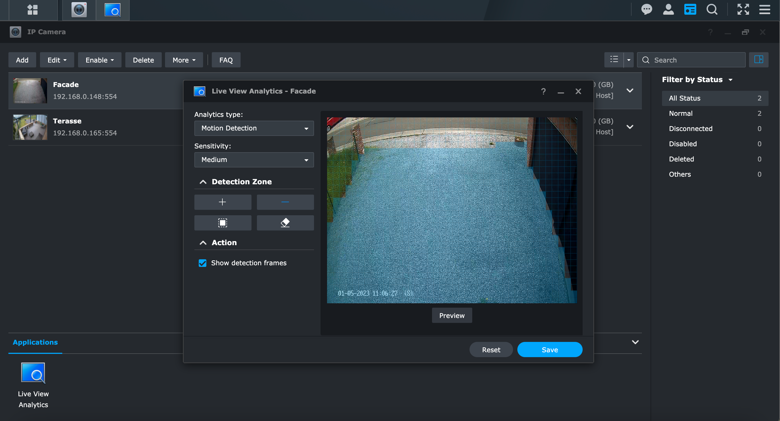Toggle the information side panel icon
Viewport: 780px width, 421px height.
pos(758,60)
